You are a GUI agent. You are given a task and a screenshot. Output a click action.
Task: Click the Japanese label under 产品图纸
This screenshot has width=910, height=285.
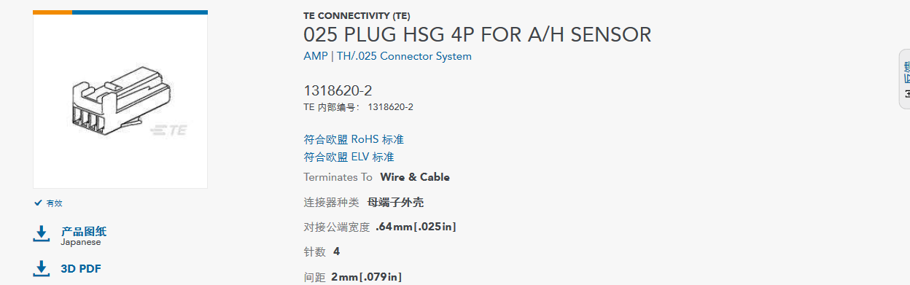pyautogui.click(x=80, y=242)
